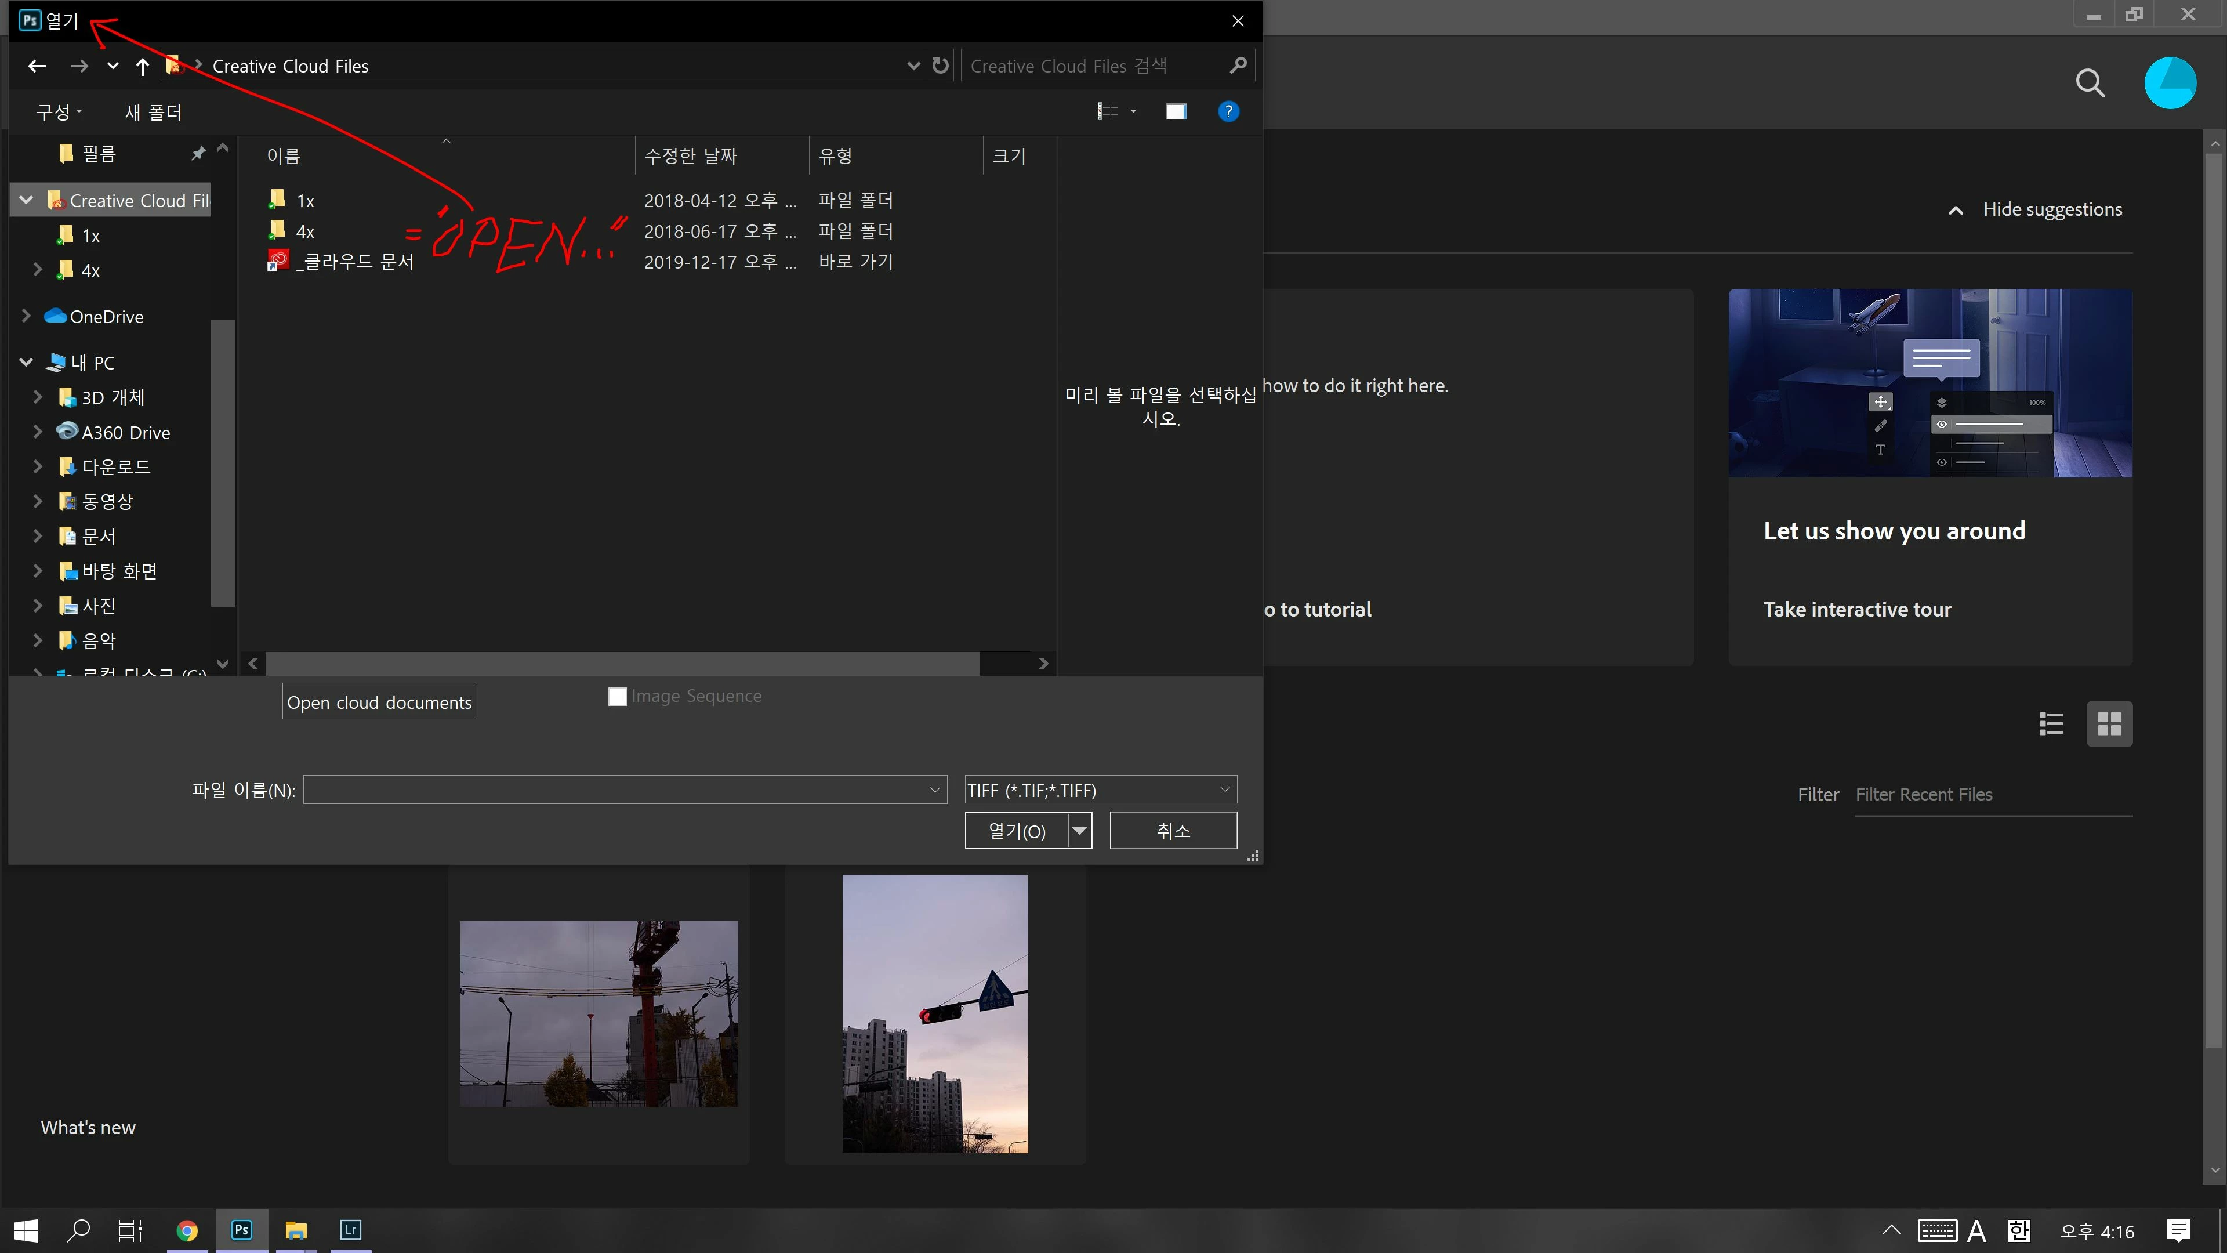Toggle the preview pane icon

point(1176,111)
